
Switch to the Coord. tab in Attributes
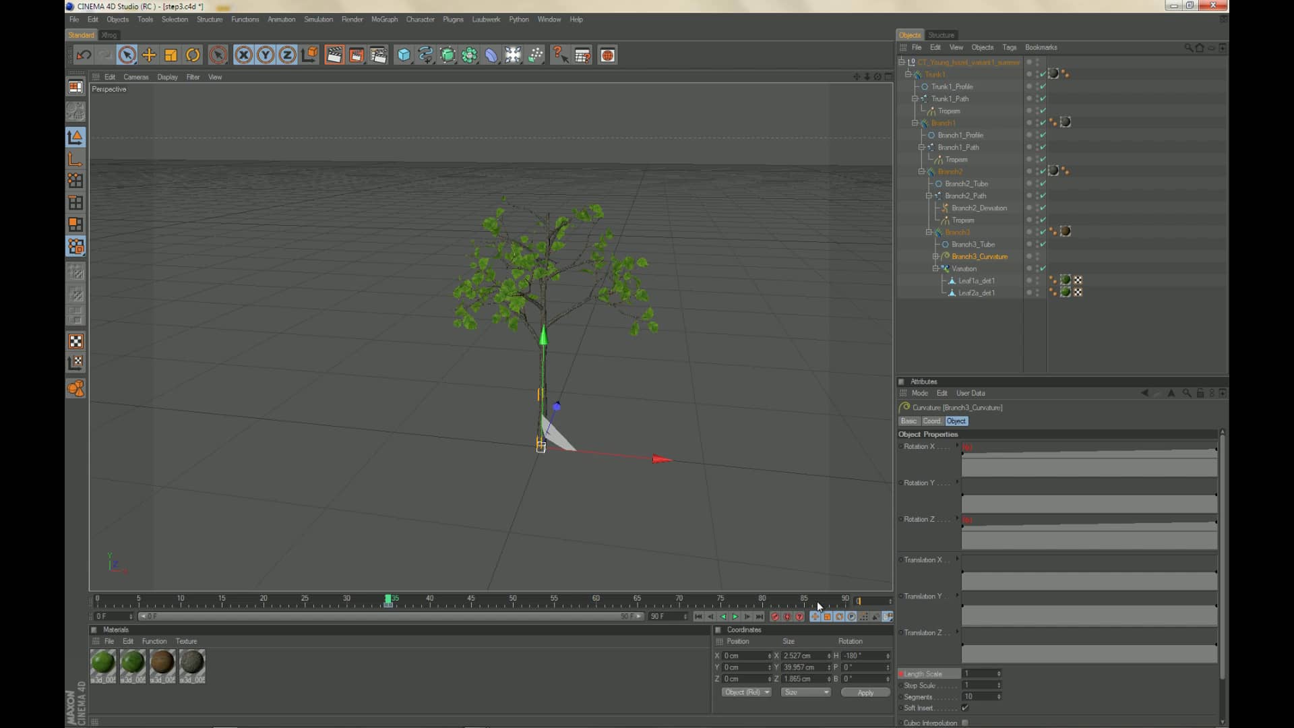(x=931, y=421)
